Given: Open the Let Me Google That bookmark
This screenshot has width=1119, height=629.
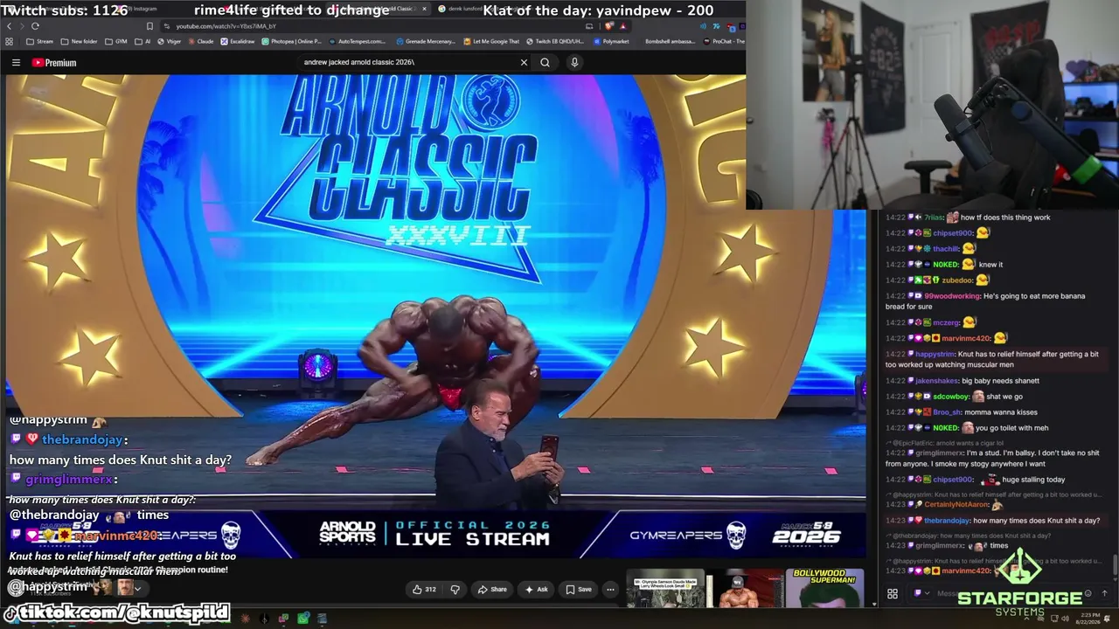Looking at the screenshot, I should click(x=491, y=41).
